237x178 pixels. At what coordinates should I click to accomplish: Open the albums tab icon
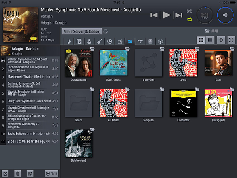(79, 41)
